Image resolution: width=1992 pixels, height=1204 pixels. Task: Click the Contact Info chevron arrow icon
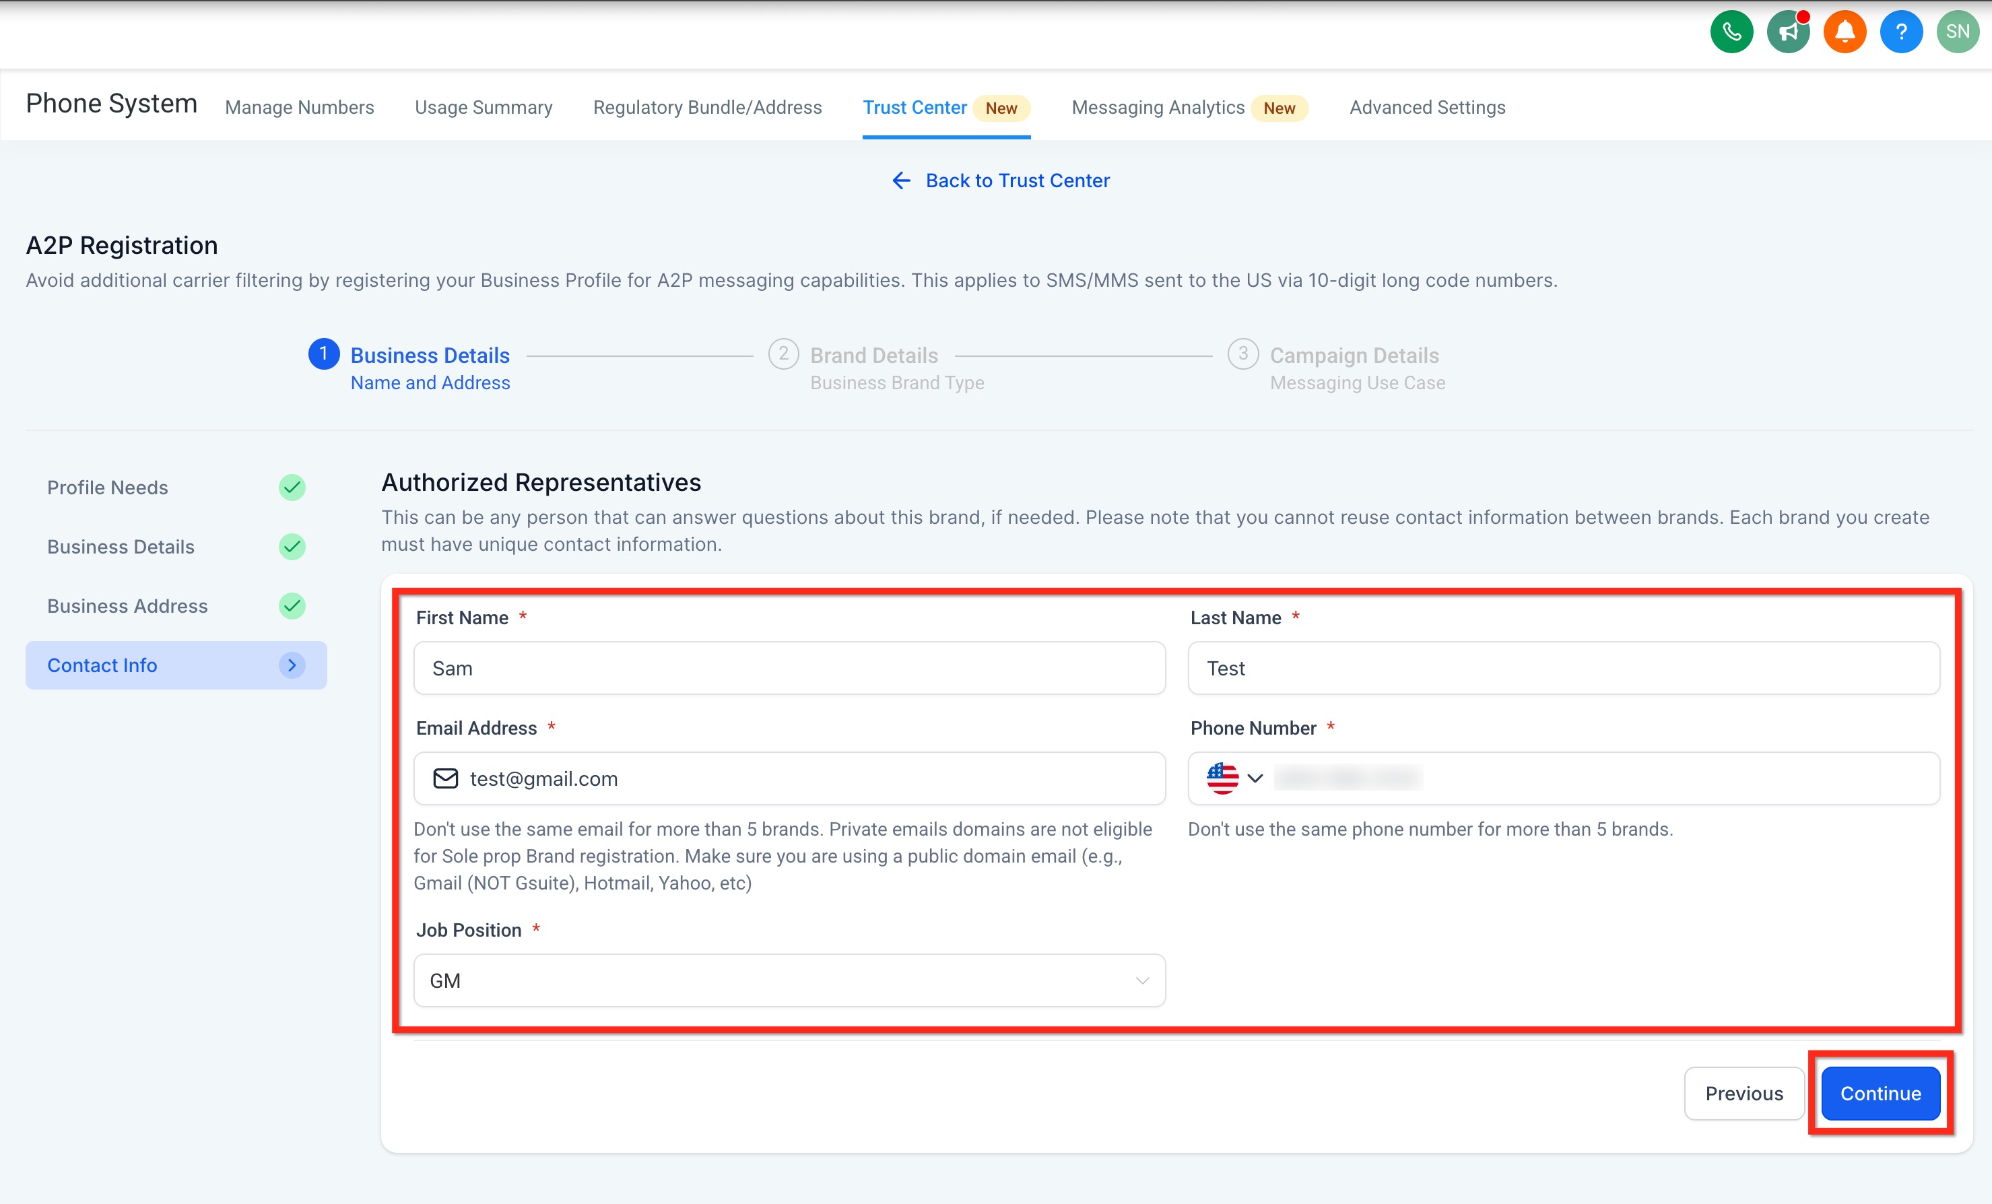click(292, 665)
